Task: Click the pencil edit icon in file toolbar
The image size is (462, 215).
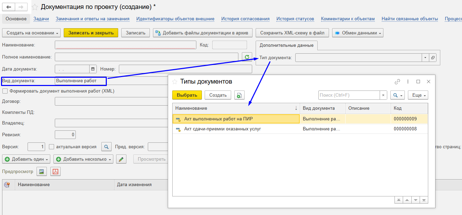Action: [x=121, y=159]
